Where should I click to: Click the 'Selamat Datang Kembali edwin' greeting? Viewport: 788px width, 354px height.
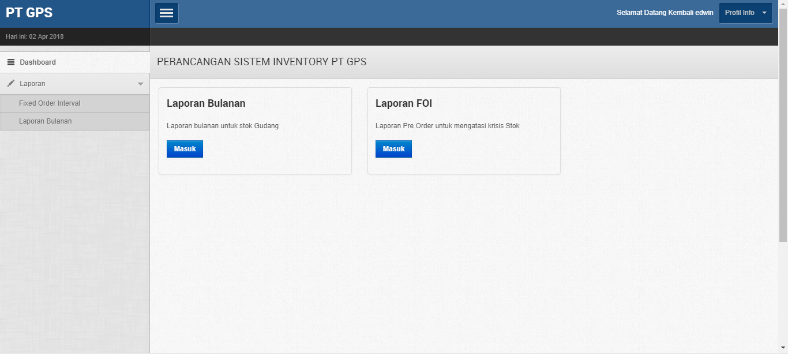(665, 13)
